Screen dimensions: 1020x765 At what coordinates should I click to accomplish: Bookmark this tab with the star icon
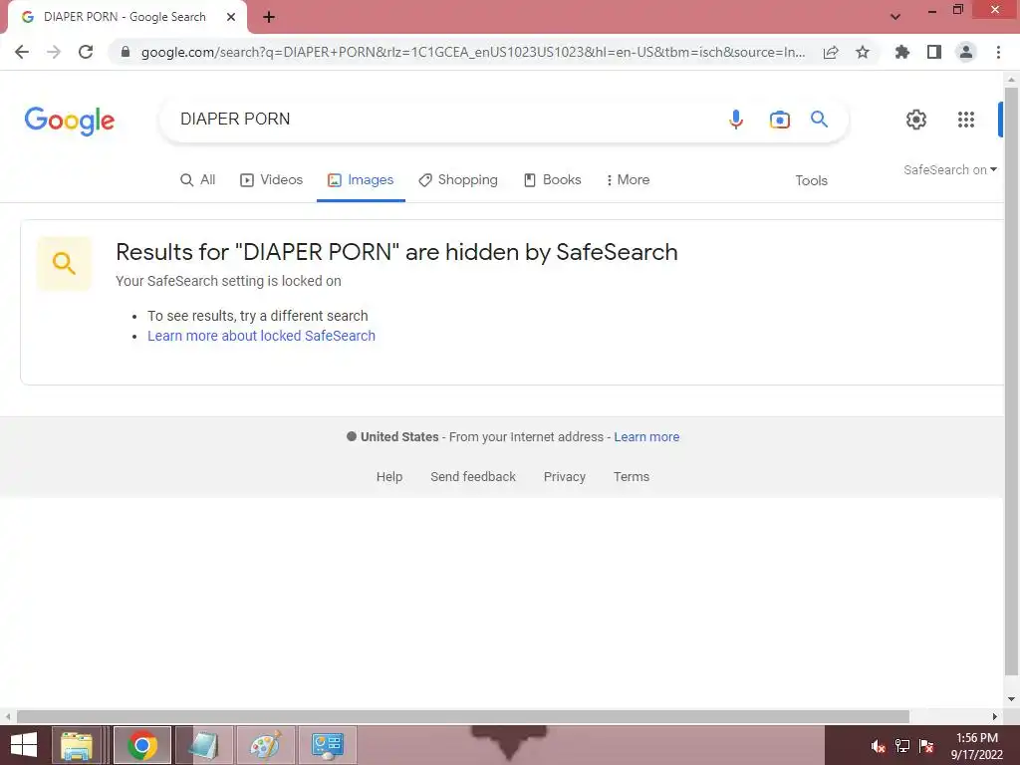(863, 52)
